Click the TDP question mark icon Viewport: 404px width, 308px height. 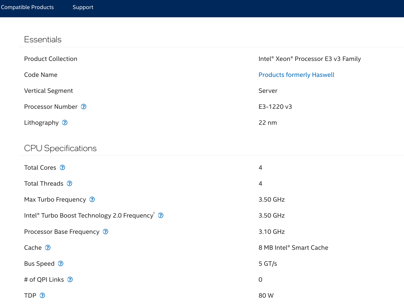[42, 295]
